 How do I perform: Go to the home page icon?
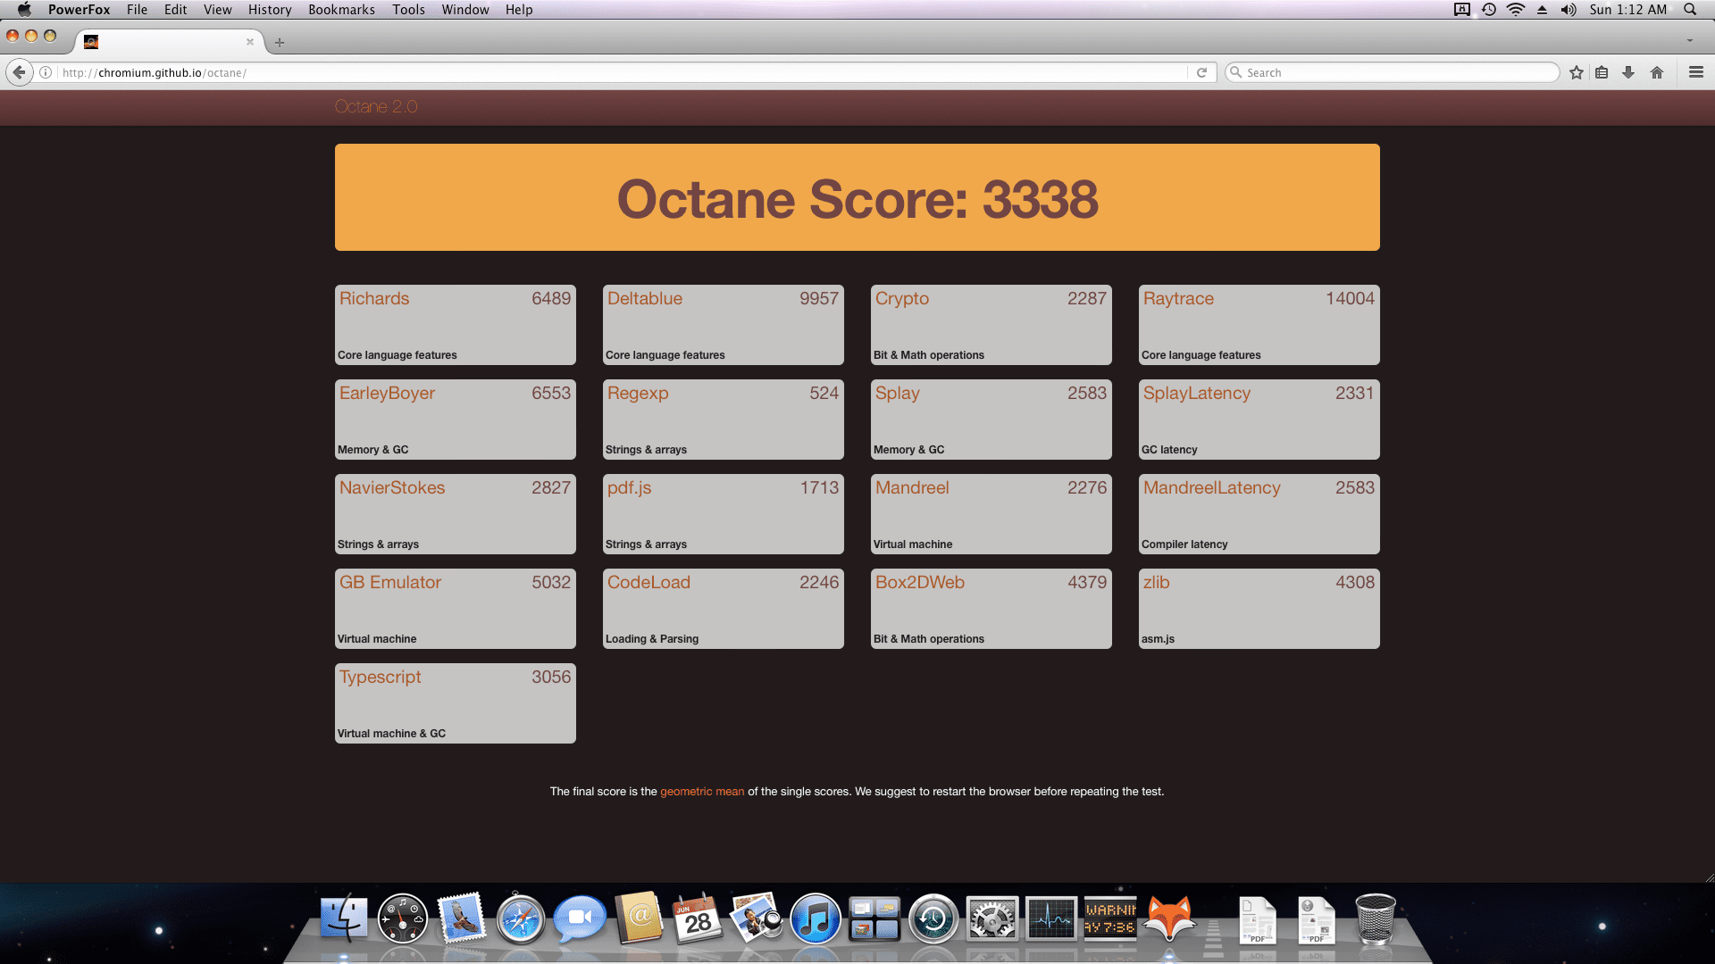[1657, 72]
